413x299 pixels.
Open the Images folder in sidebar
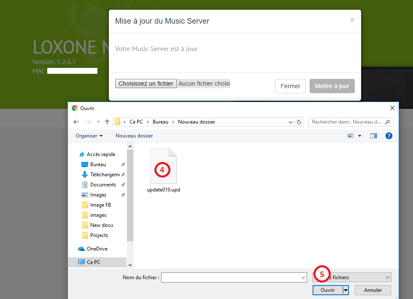pos(99,194)
